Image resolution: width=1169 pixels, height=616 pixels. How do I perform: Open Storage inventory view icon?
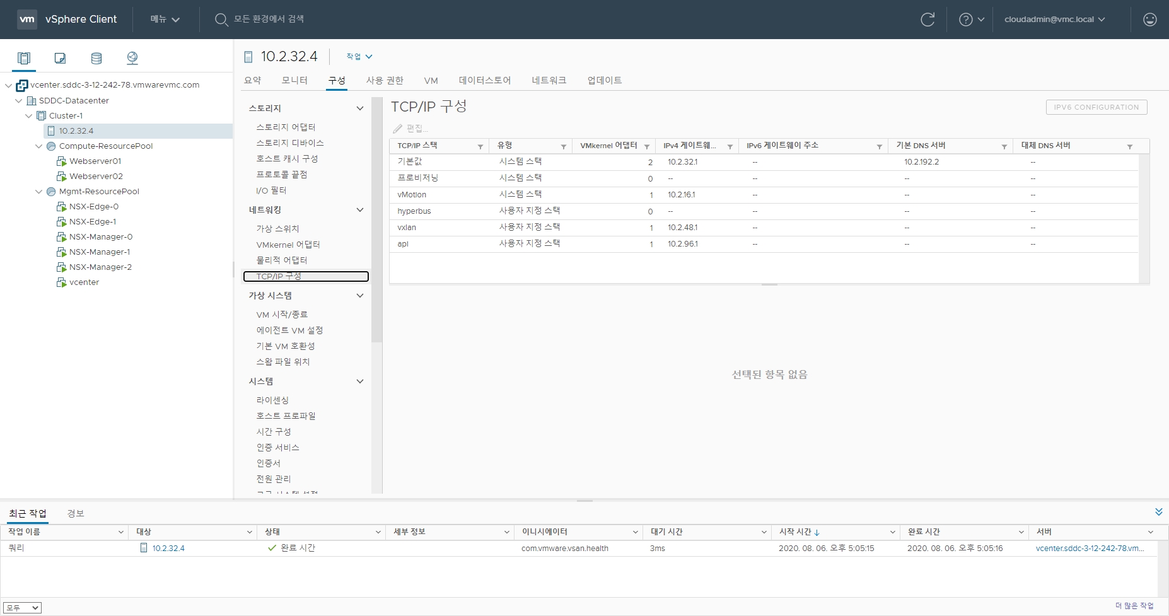coord(96,58)
